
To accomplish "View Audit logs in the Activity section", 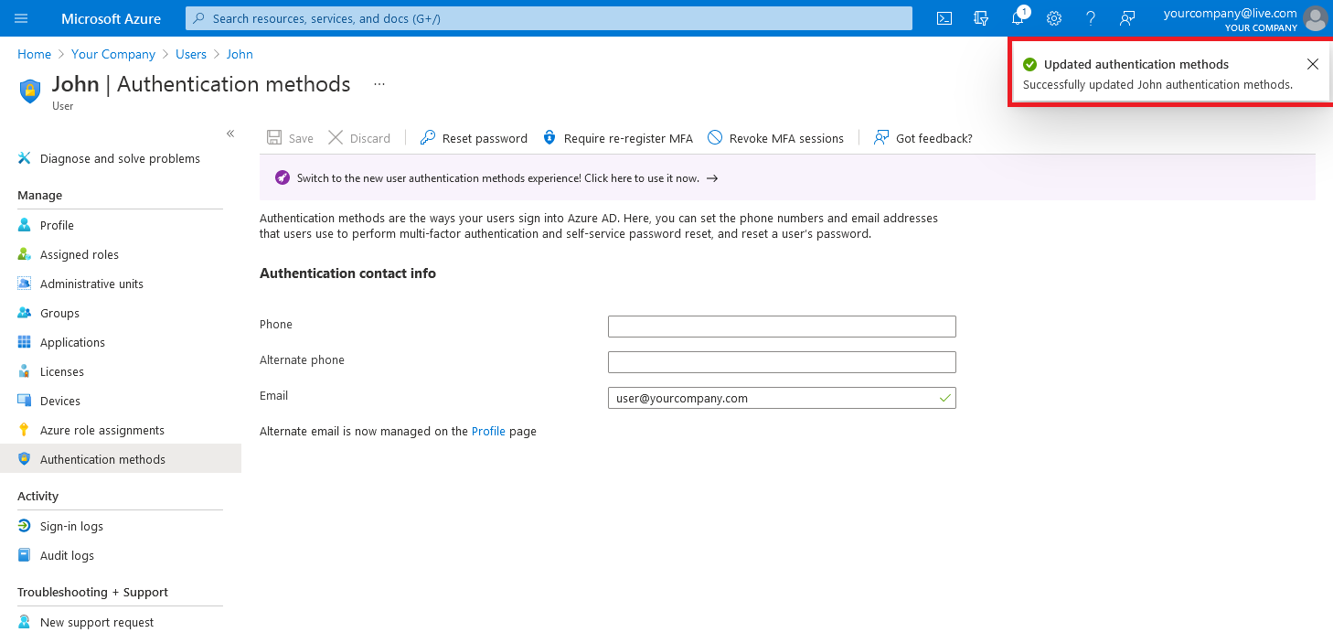I will pos(66,555).
